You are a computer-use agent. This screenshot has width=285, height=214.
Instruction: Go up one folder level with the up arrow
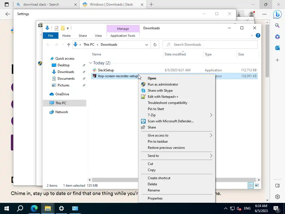coord(68,45)
